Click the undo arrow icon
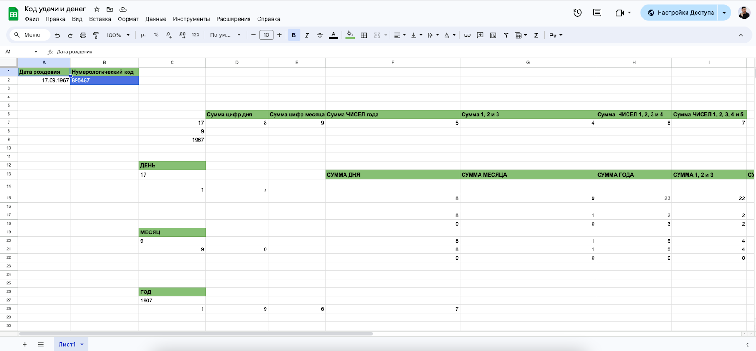 pyautogui.click(x=57, y=35)
